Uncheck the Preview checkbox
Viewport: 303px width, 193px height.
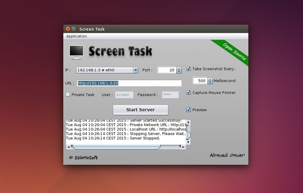(x=189, y=110)
